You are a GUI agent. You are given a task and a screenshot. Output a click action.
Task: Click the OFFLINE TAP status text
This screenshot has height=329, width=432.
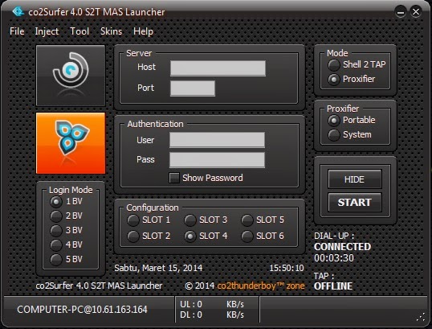333,286
